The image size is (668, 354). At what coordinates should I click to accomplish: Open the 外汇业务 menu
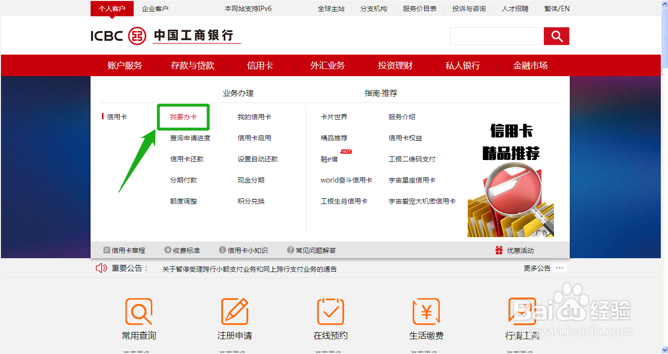point(328,66)
